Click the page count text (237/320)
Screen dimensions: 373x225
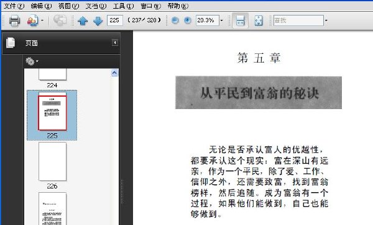click(144, 20)
